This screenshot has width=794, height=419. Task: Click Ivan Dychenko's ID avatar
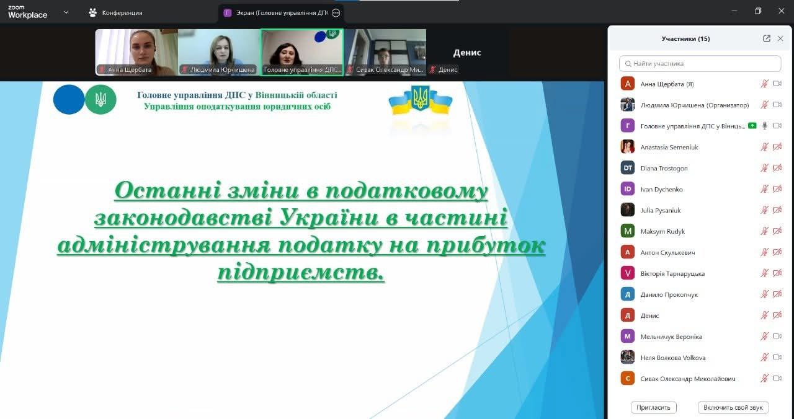[628, 189]
